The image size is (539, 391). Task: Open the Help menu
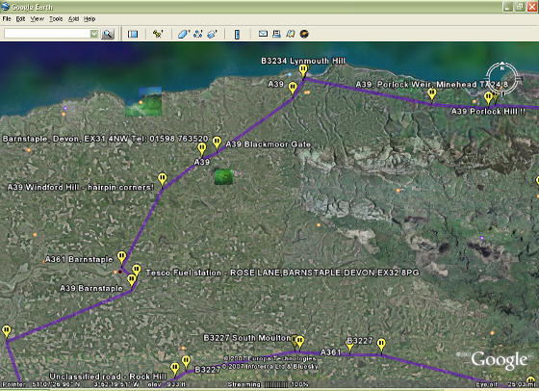(x=90, y=19)
